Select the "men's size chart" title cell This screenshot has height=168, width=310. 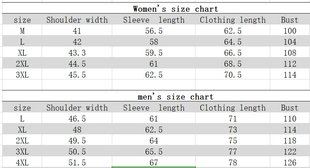(x=175, y=97)
